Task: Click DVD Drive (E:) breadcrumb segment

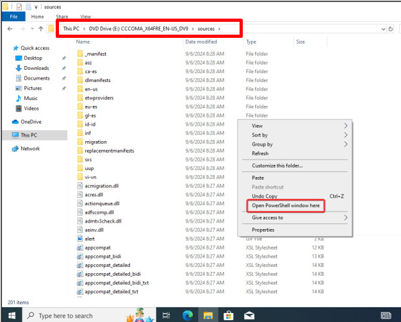Action: point(138,29)
